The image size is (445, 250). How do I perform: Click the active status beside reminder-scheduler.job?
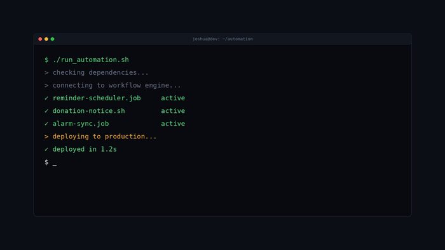point(173,98)
